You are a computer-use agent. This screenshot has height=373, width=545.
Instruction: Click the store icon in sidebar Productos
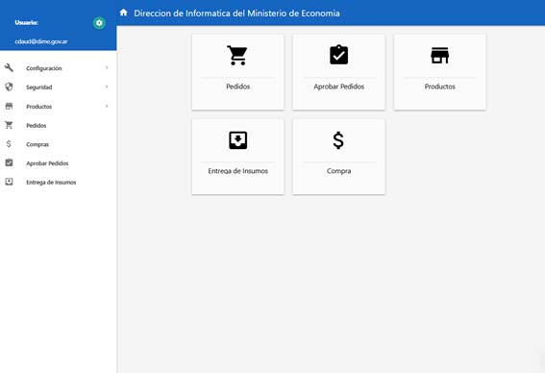coord(9,106)
